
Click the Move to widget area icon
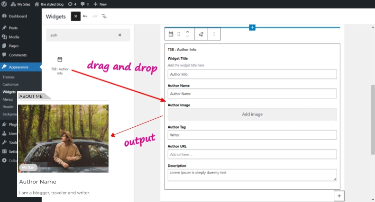point(201,34)
